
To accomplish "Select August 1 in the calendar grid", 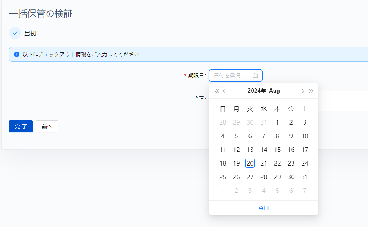I will click(277, 122).
